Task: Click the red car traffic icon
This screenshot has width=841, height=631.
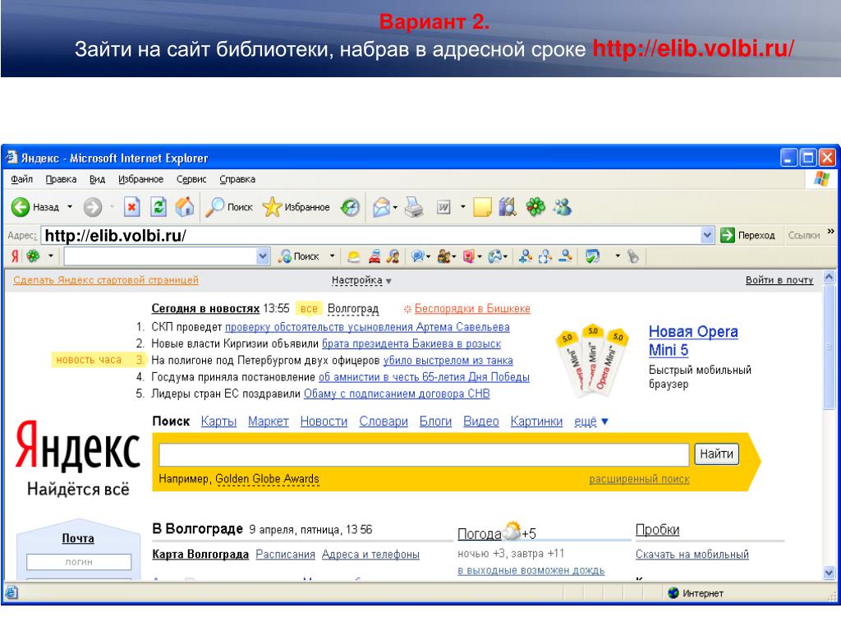Action: point(374,257)
